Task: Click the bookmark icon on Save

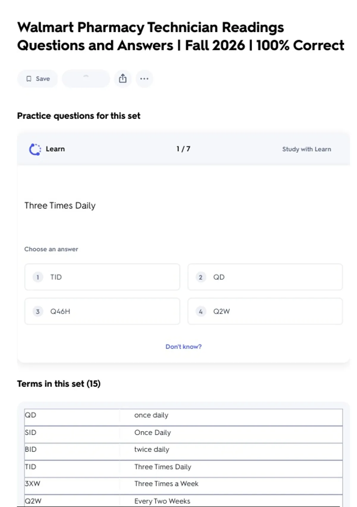Action: [29, 79]
